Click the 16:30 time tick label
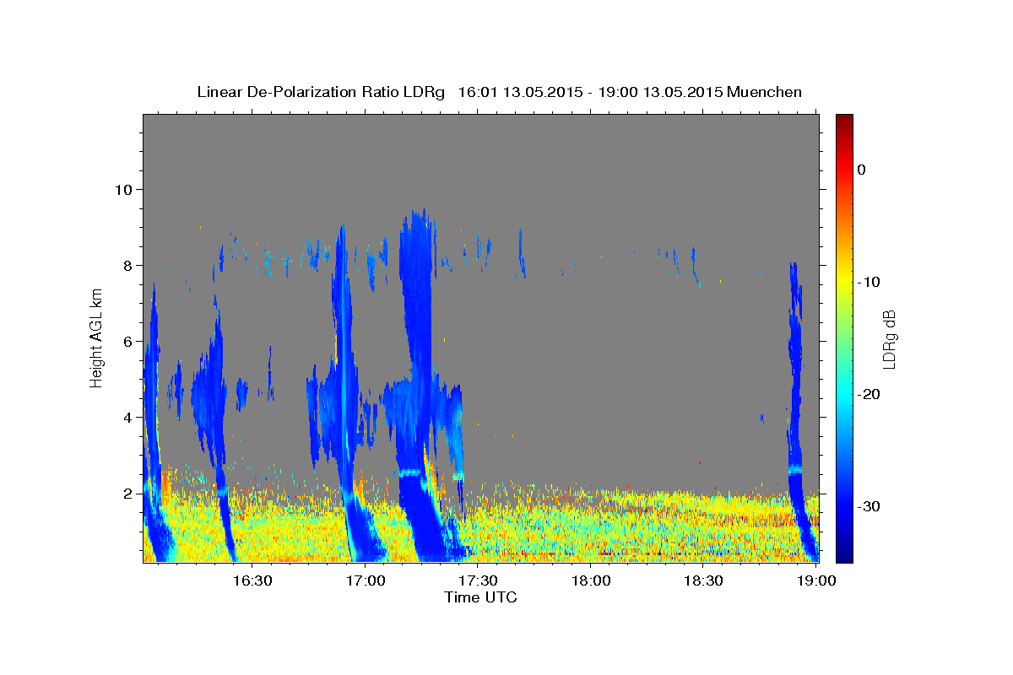Screen dimensions: 1013x675 click(252, 580)
